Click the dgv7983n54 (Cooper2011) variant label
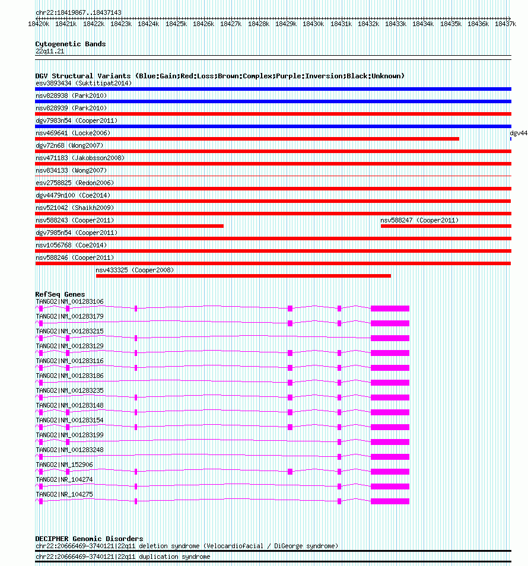 (77, 120)
